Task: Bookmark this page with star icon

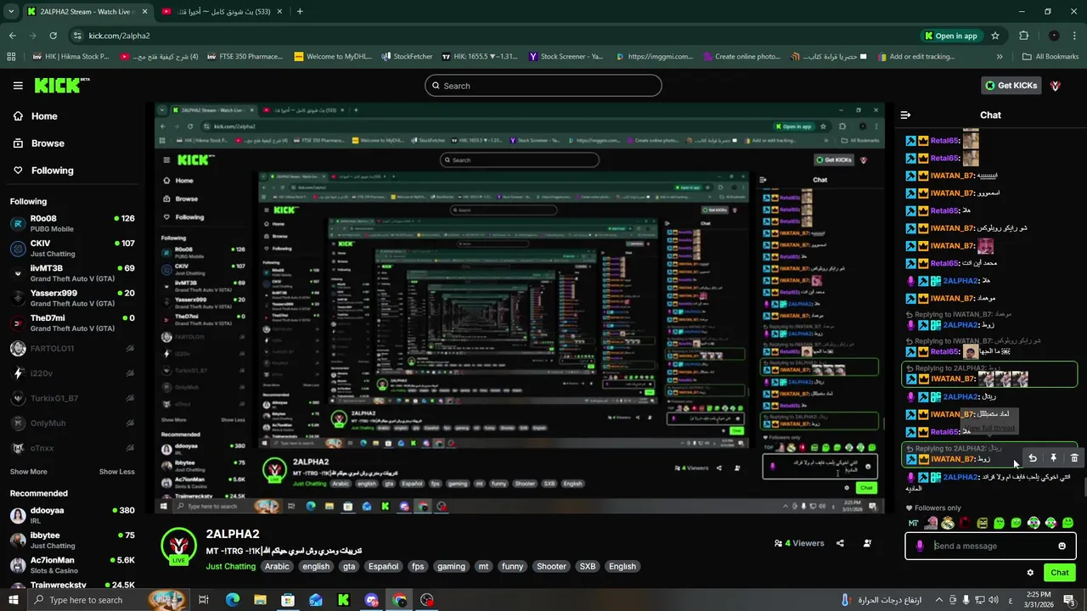Action: point(995,36)
